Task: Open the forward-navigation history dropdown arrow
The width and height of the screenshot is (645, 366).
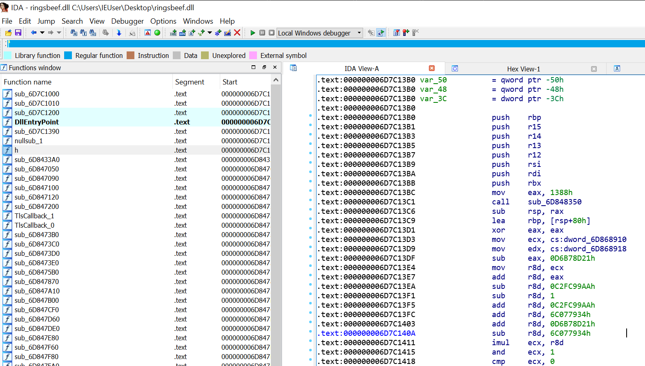Action: (x=59, y=33)
